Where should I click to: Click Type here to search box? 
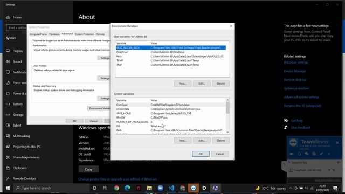pos(51,188)
